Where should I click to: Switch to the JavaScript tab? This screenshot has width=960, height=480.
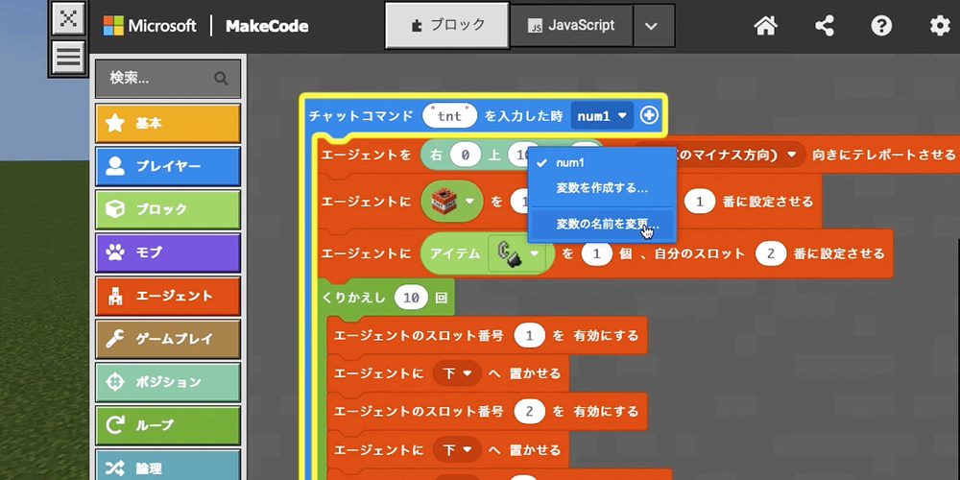click(x=571, y=26)
